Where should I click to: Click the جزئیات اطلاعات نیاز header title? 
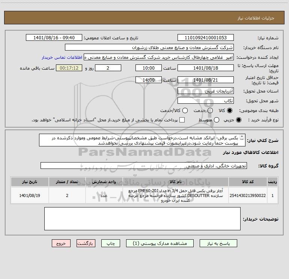coord(256,18)
